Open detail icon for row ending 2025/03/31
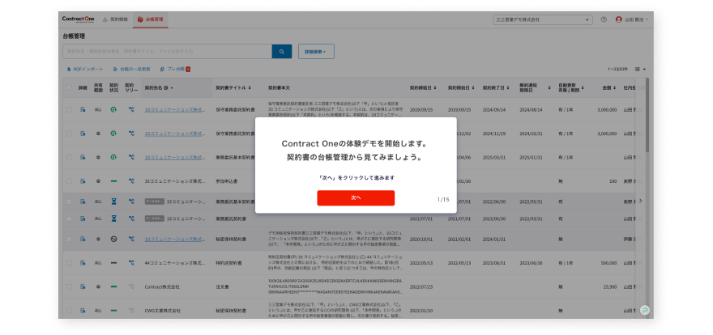Viewport: 713px width, 335px height. coord(83,157)
